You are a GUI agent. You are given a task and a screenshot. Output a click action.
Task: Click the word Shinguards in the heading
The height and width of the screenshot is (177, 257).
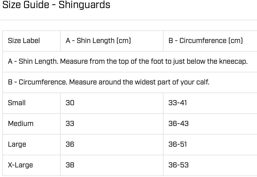[x=84, y=5]
